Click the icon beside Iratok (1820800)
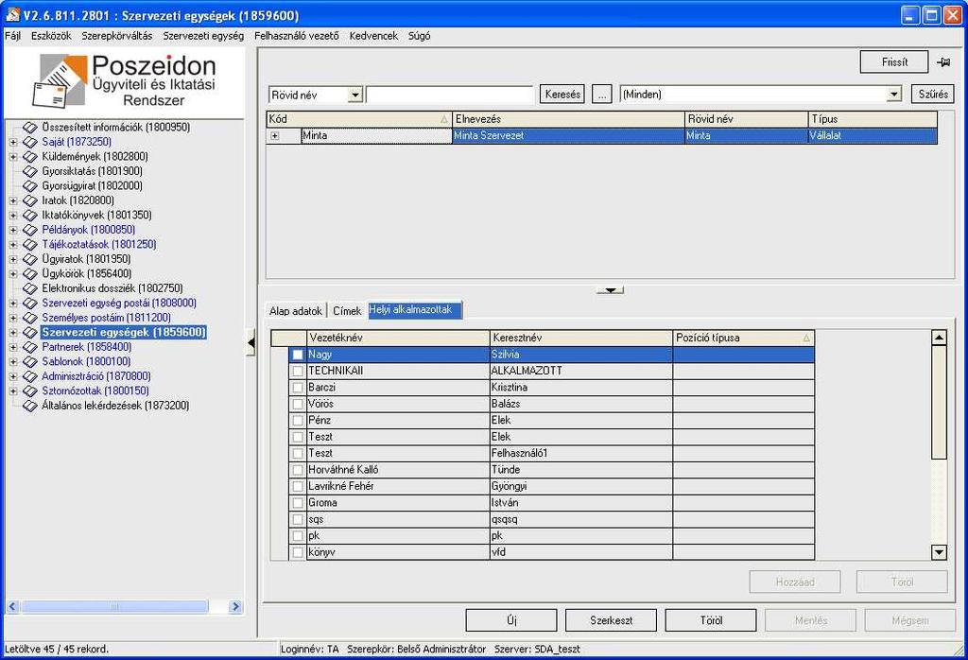The image size is (968, 660). point(30,200)
